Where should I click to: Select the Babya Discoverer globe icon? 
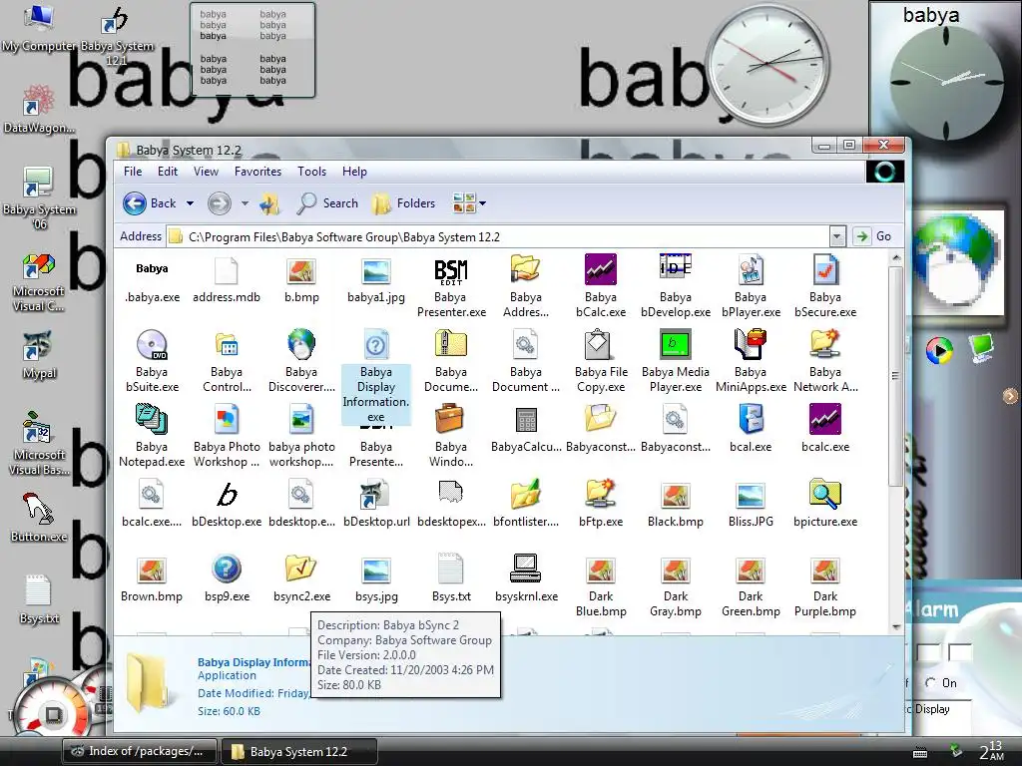301,344
